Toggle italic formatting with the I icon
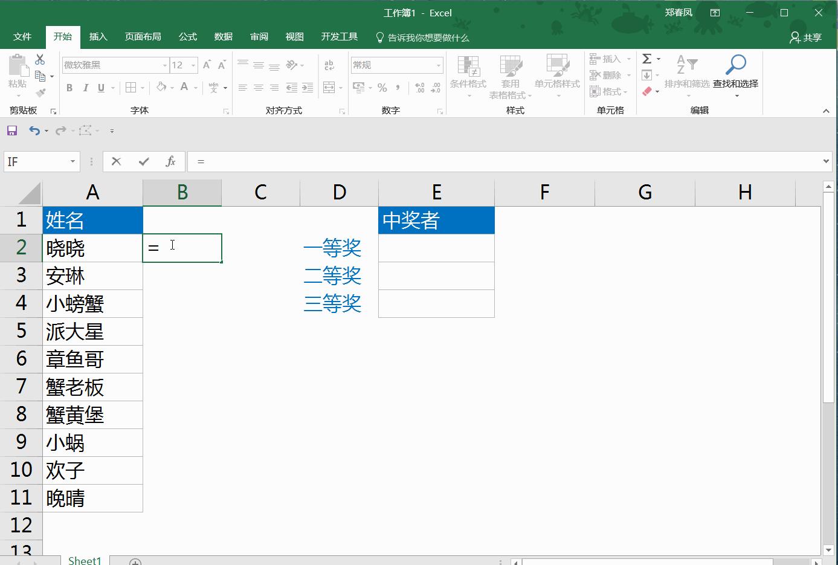This screenshot has width=838, height=565. click(x=86, y=88)
